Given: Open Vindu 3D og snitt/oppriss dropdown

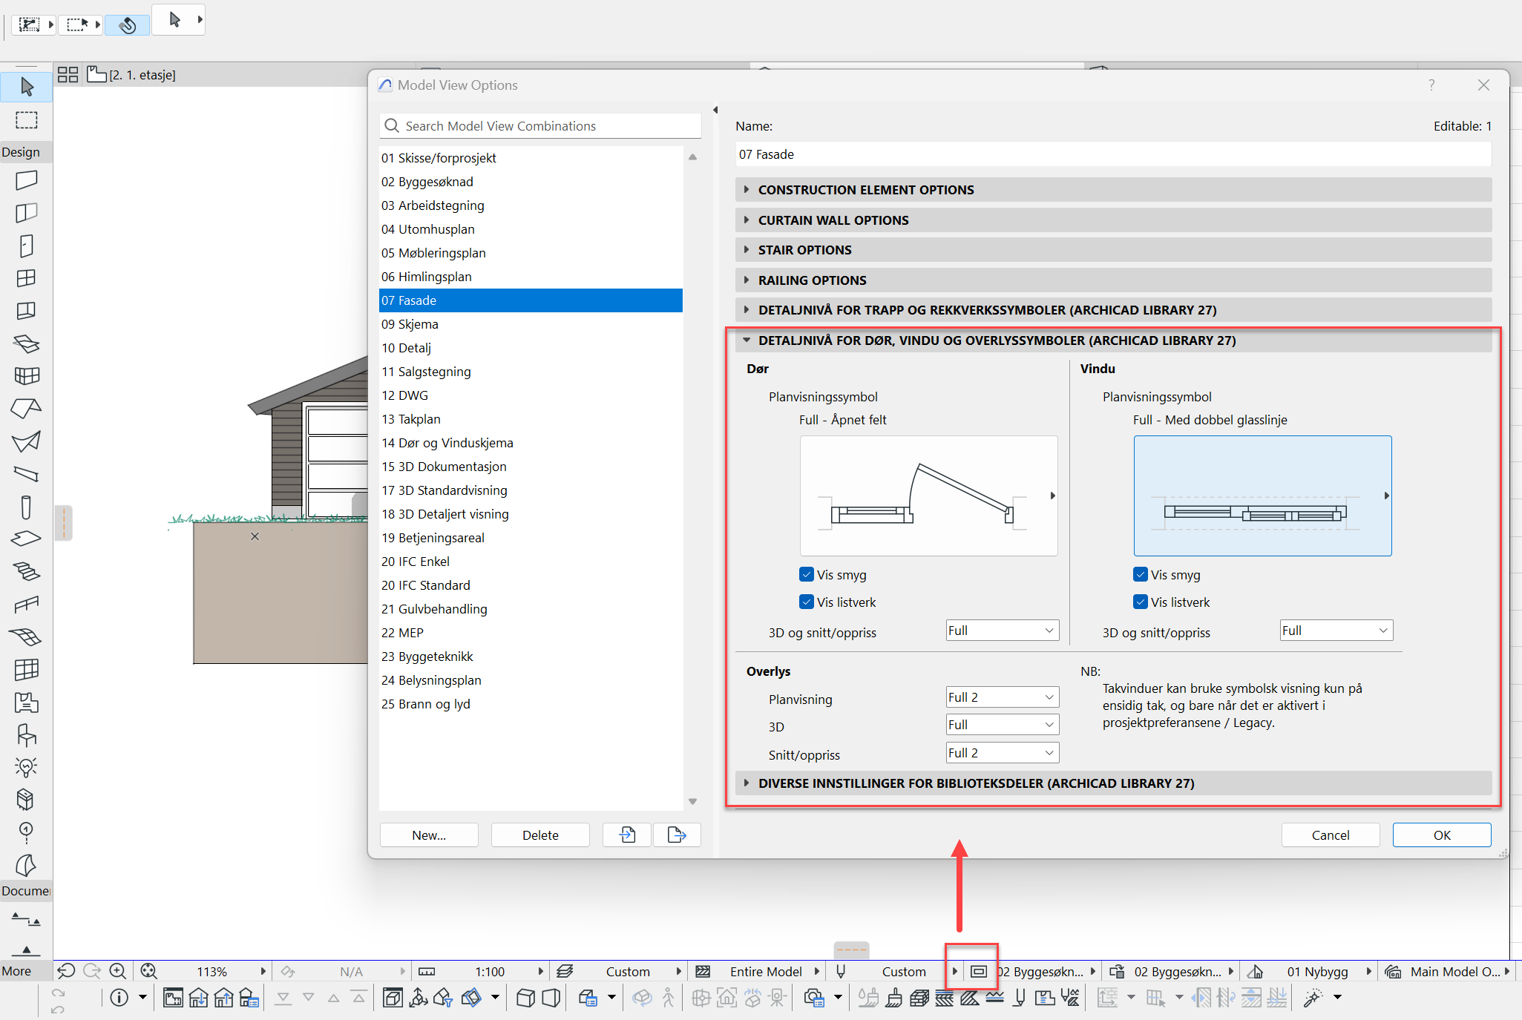Looking at the screenshot, I should [1336, 631].
